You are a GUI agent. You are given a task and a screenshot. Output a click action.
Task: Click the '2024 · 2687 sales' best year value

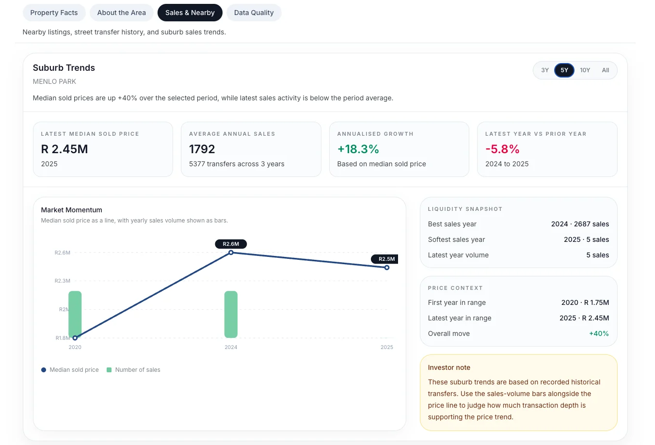click(x=580, y=224)
